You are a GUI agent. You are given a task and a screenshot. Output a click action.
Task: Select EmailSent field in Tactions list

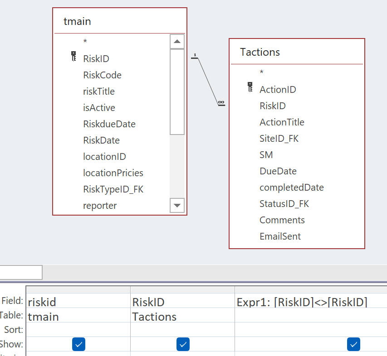[x=280, y=236]
